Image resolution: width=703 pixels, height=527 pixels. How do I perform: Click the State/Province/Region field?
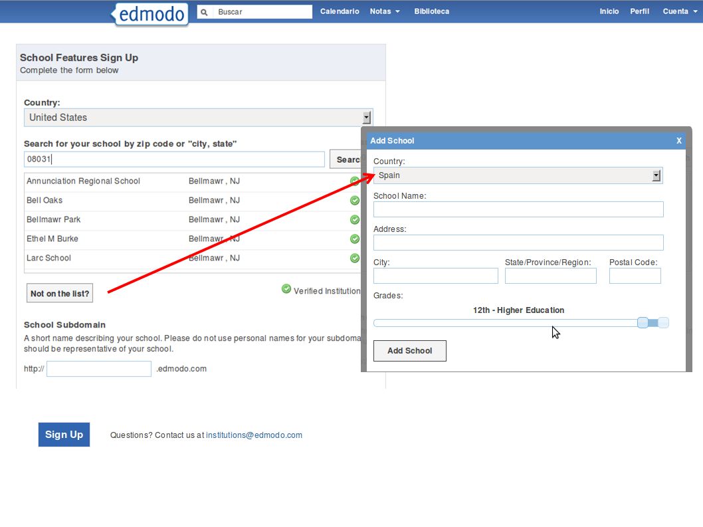click(551, 276)
